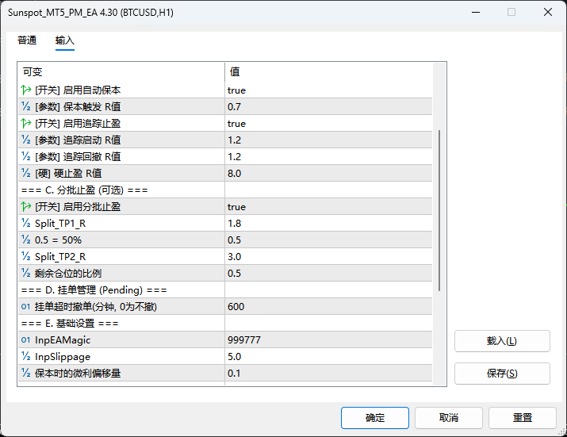
Task: Click the 取消 button
Action: (449, 418)
